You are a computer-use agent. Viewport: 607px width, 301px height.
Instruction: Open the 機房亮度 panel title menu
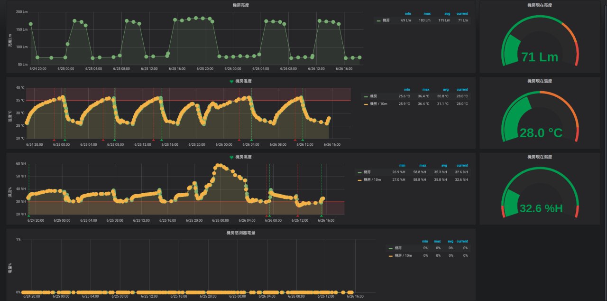(241, 5)
